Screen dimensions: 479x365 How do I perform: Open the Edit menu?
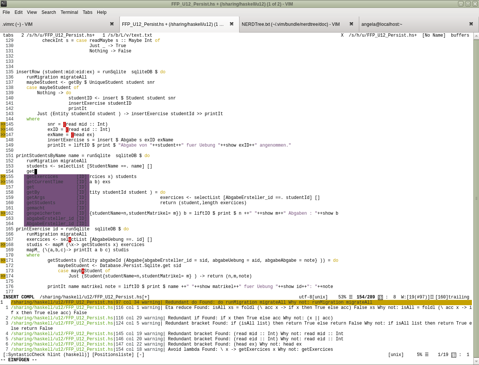[x=18, y=12]
